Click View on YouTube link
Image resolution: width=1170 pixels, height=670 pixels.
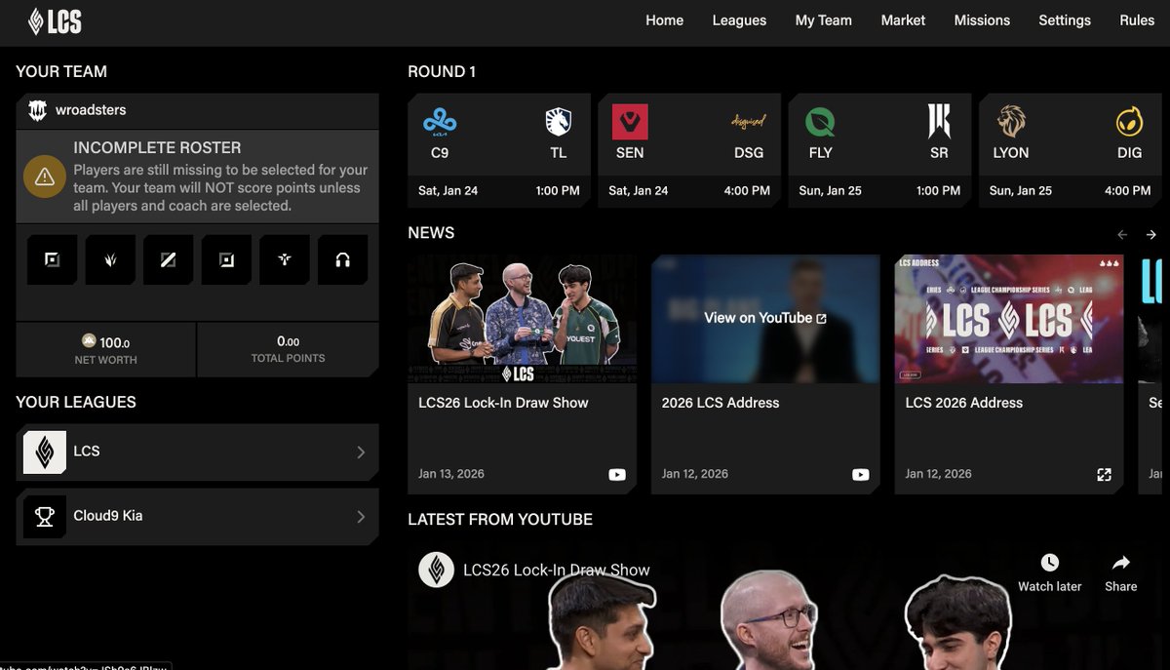[x=765, y=318]
